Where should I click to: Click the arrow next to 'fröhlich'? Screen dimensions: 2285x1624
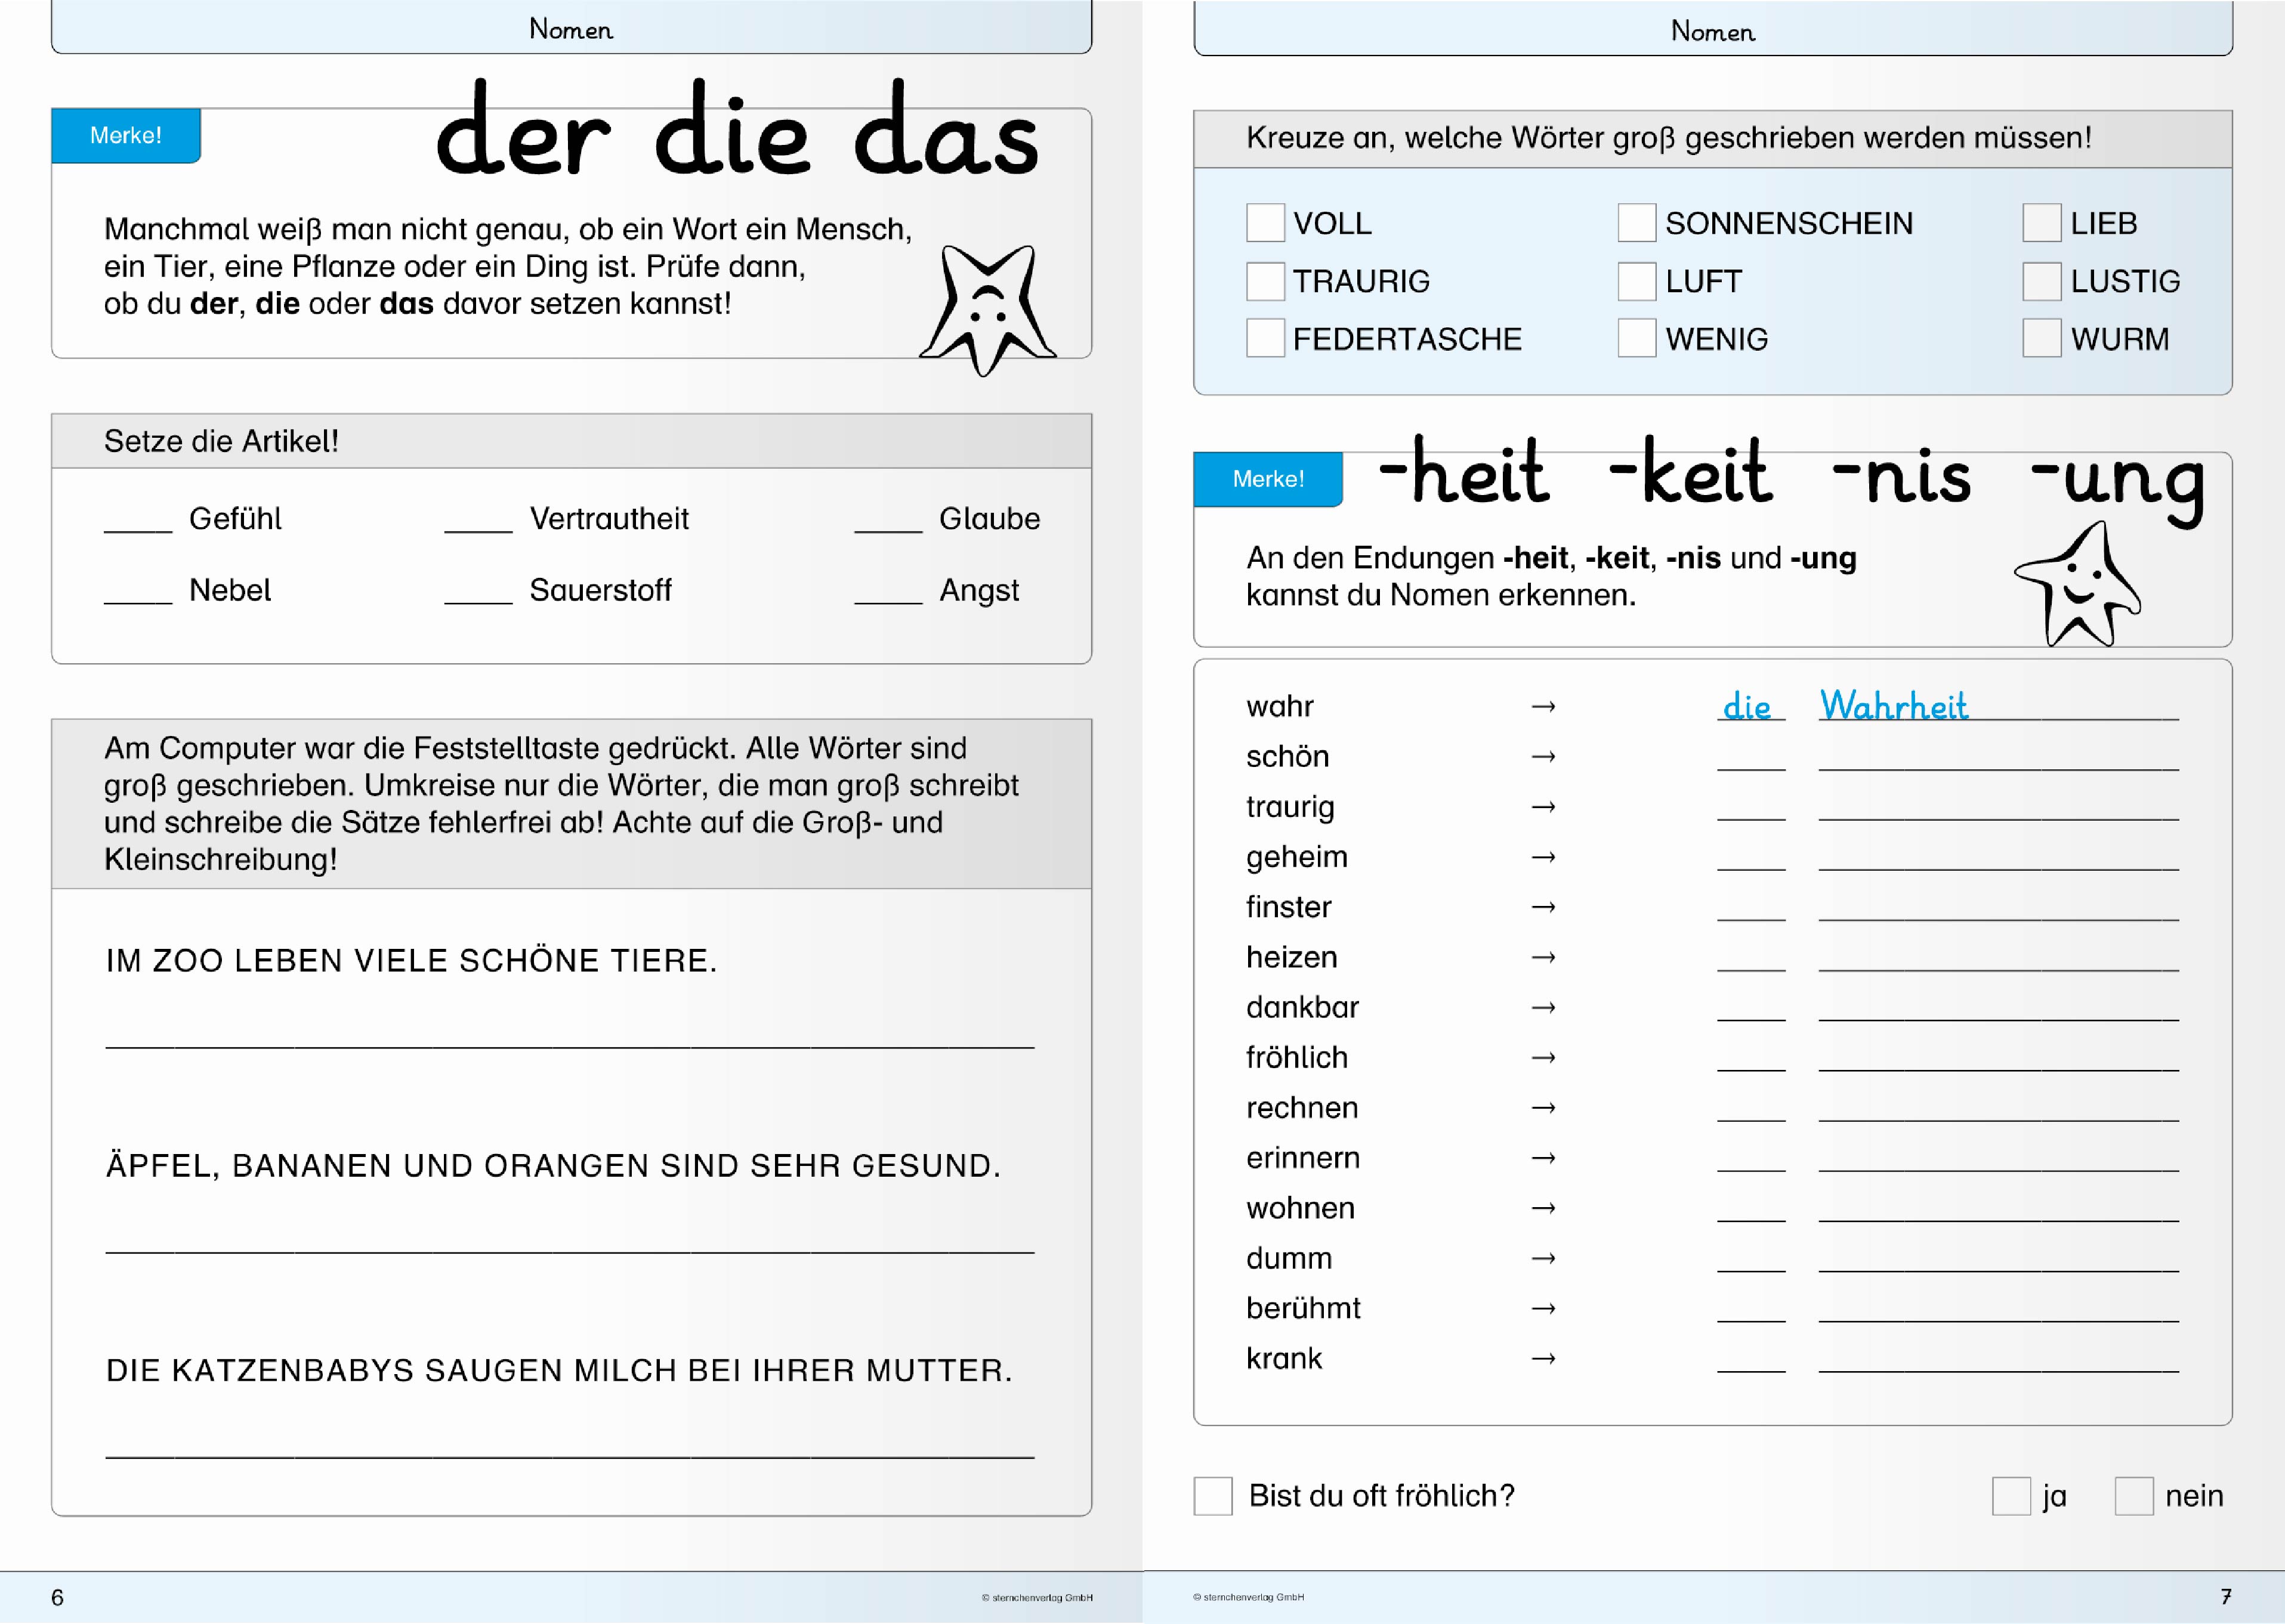pyautogui.click(x=1543, y=1058)
